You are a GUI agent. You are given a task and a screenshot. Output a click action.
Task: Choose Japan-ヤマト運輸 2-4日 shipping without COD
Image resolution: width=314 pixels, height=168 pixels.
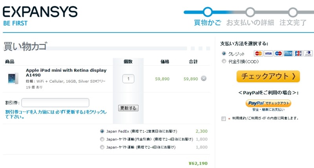[x=102, y=147]
